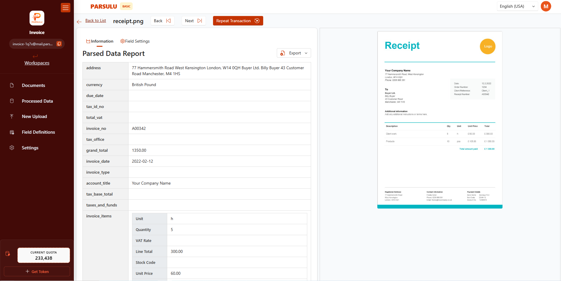Click the Next navigation button
Image resolution: width=561 pixels, height=281 pixels.
194,21
